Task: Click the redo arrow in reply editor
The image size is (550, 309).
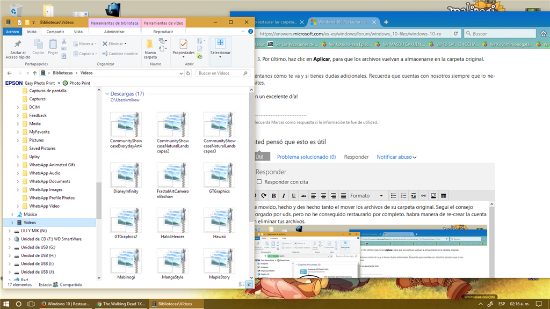Action: point(264,196)
